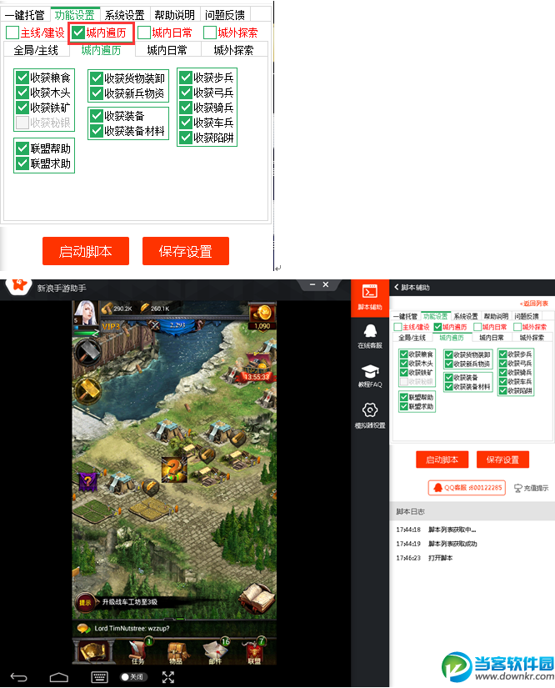555x688 pixels.
Task: Select 城内日常 sub-tab in emulator script panel
Action: coord(492,338)
